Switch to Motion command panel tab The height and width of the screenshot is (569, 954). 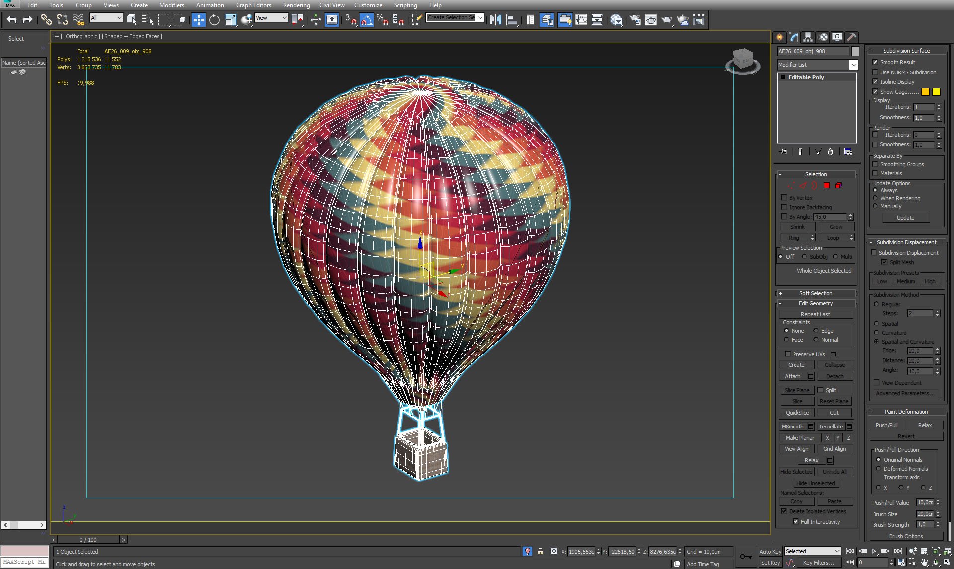pyautogui.click(x=823, y=37)
